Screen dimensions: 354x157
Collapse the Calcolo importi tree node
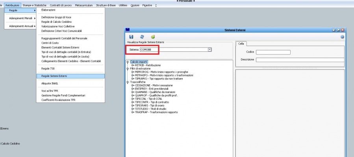coord(128,62)
